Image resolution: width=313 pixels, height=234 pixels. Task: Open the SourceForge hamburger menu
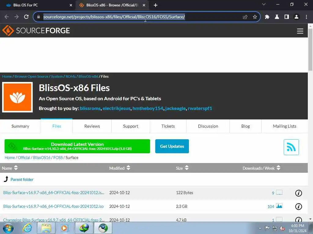coord(300,31)
